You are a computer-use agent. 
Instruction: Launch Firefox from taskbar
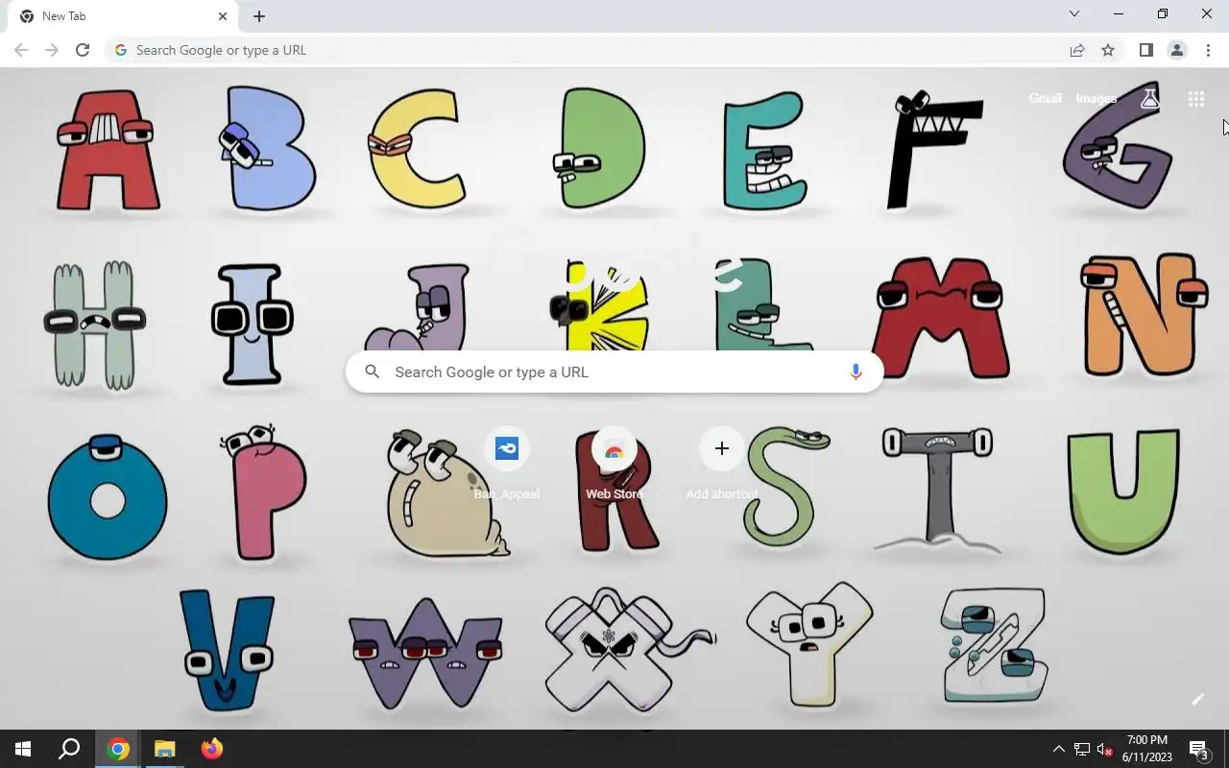211,749
